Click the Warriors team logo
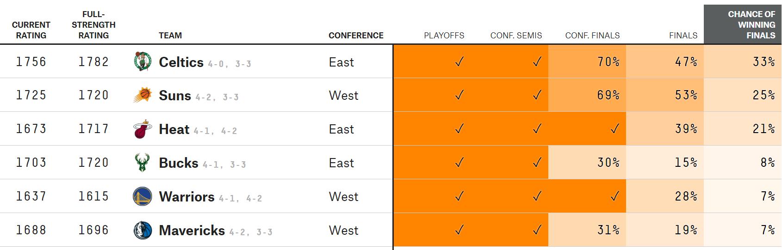 pos(142,196)
